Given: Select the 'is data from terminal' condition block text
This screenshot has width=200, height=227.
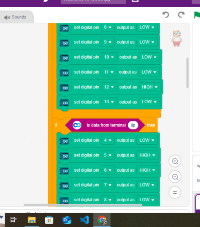Looking at the screenshot, I should [x=106, y=125].
